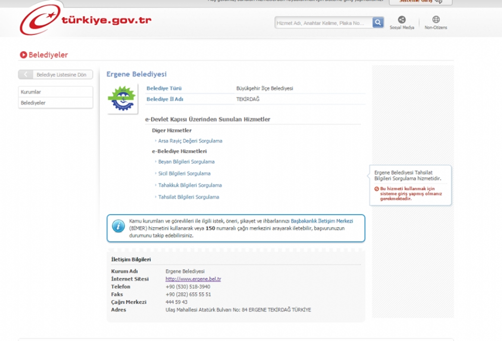Click the Kurum Adı value Ergene Belediyesi

tap(185, 271)
